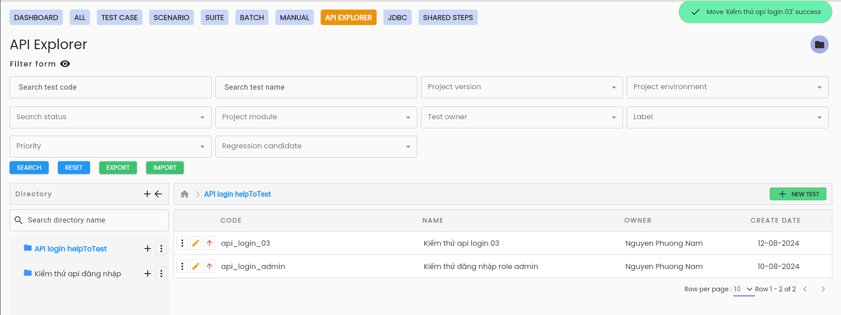Open the Project environment dropdown

[727, 87]
